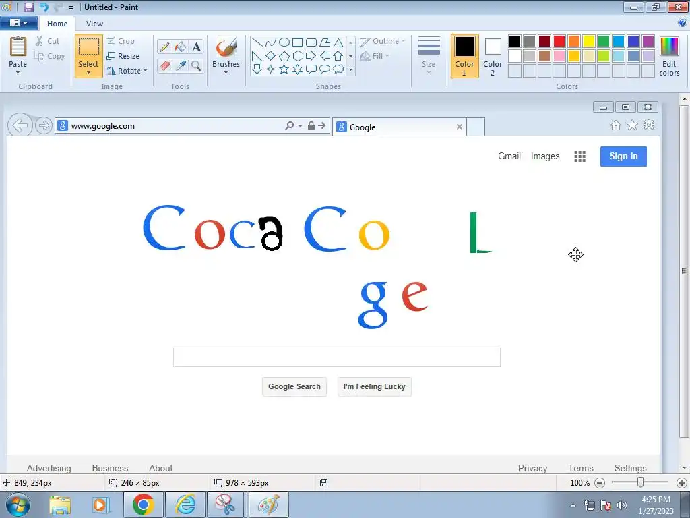Expand the Brushes dropdown arrow

point(226,73)
